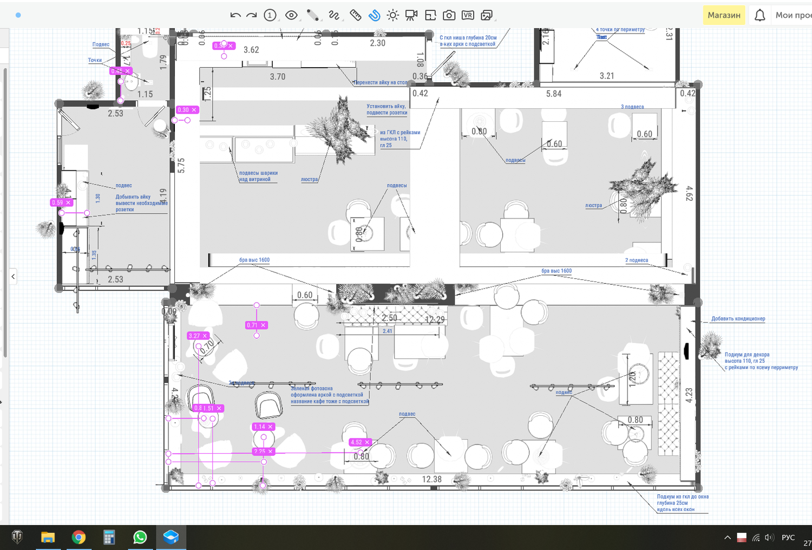Take a snapshot with camera icon
812x550 pixels.
[449, 15]
